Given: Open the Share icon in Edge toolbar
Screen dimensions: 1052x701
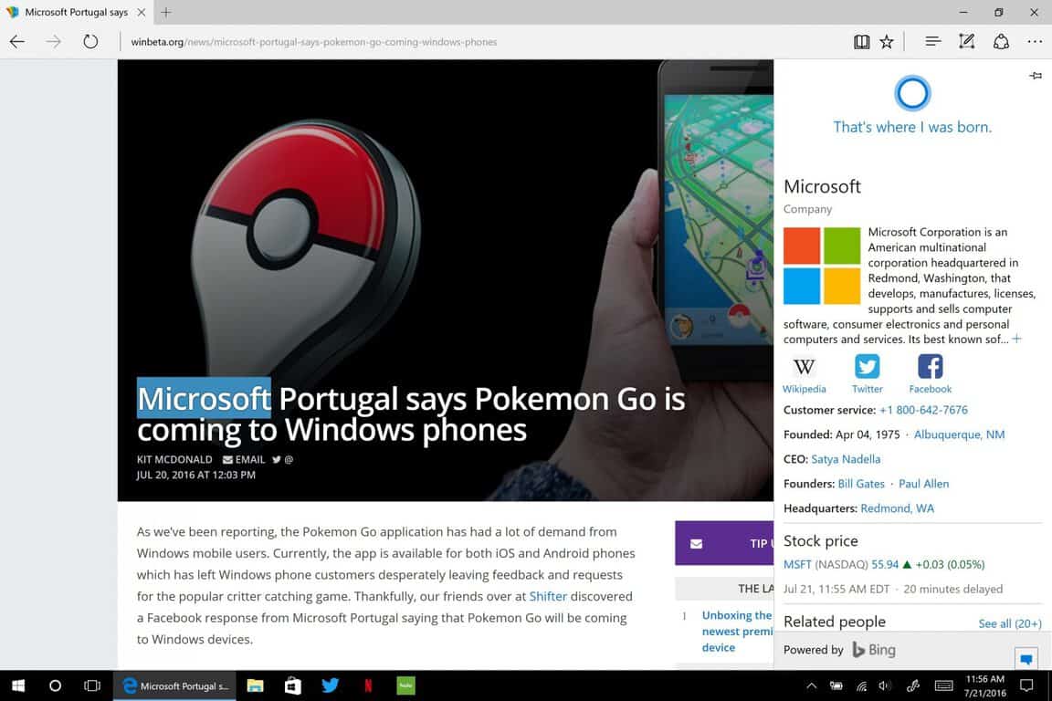Looking at the screenshot, I should tap(1001, 42).
